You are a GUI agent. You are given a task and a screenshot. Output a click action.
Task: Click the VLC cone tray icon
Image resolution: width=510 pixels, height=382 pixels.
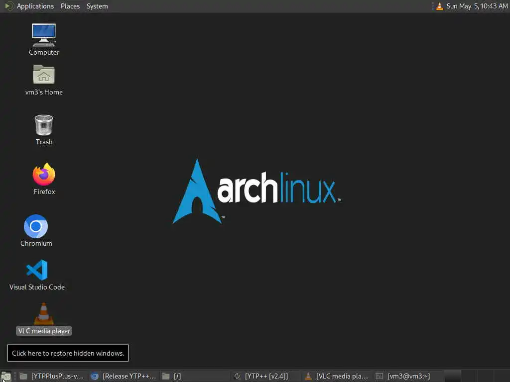point(439,6)
